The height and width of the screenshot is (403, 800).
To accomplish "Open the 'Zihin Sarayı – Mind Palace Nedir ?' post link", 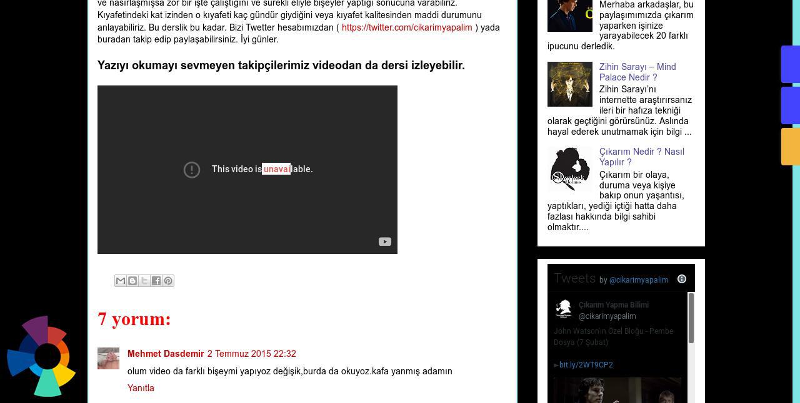I will pos(637,72).
